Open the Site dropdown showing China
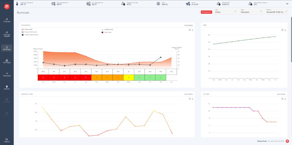 tap(226, 11)
